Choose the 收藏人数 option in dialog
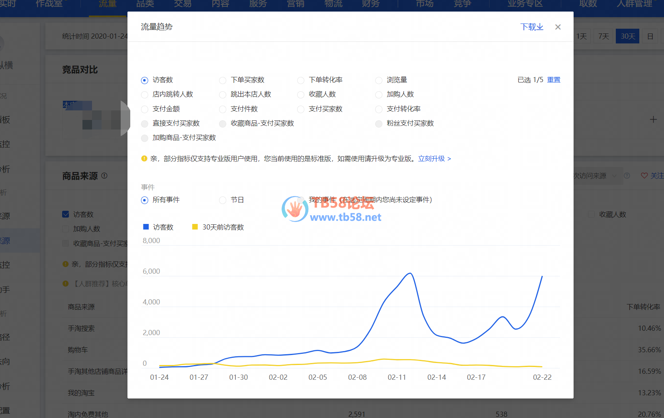This screenshot has width=664, height=418. [x=301, y=95]
